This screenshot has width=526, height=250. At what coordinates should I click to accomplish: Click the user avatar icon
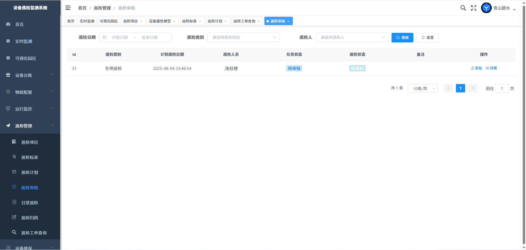486,8
